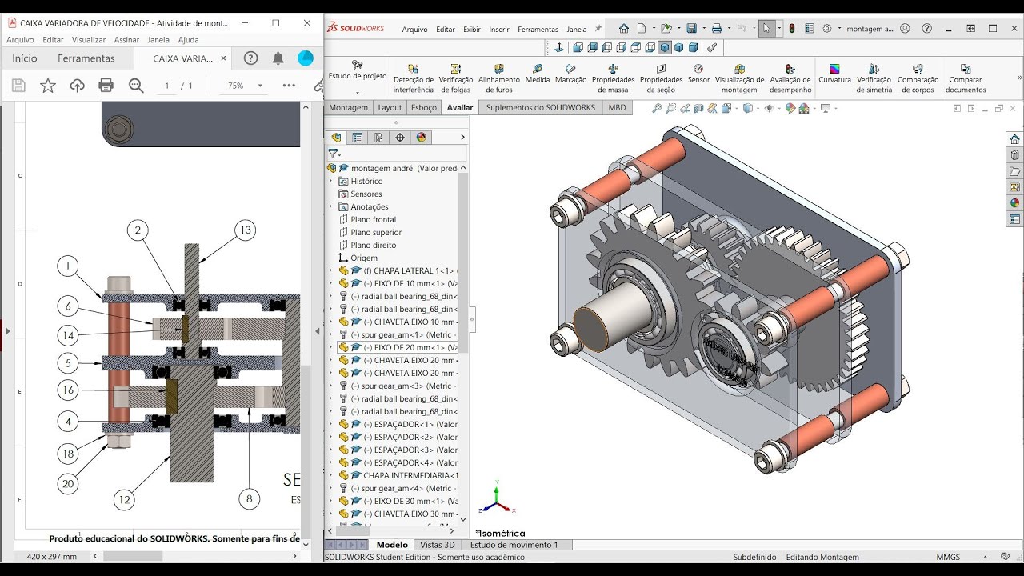Toggle Curvatura display tool
The width and height of the screenshot is (1024, 576).
click(834, 74)
